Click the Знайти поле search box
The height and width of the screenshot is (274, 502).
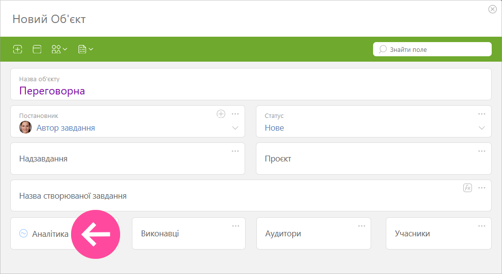432,49
